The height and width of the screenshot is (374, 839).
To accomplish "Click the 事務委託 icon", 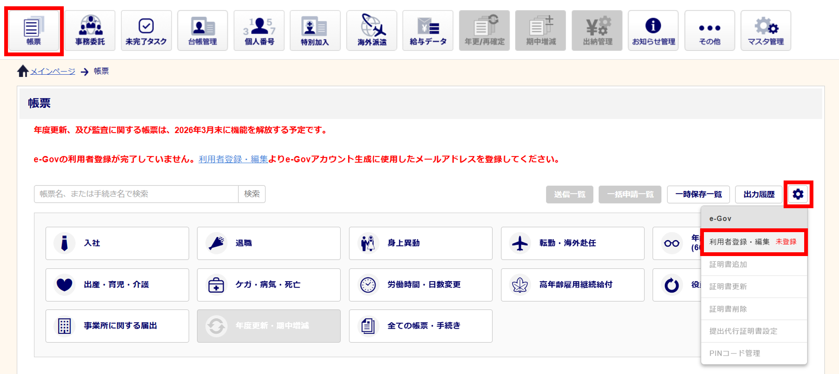I will click(90, 31).
